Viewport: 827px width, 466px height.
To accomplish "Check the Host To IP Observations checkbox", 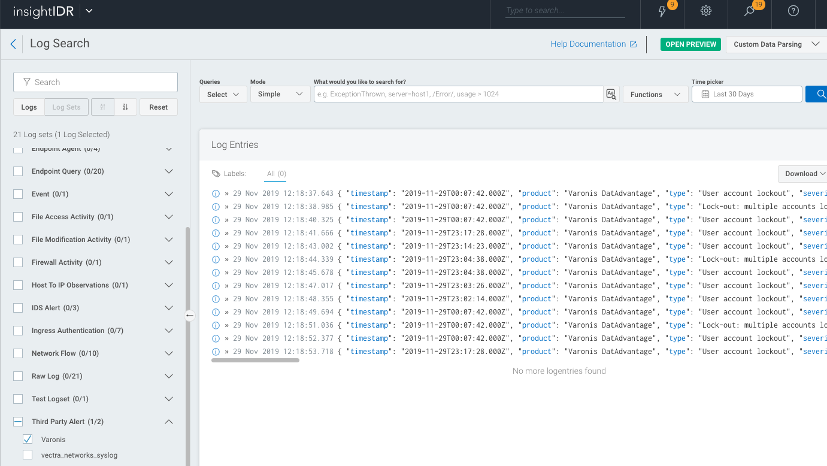I will pyautogui.click(x=18, y=285).
